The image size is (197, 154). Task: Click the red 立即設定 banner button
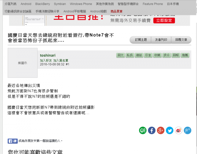[x=164, y=21]
